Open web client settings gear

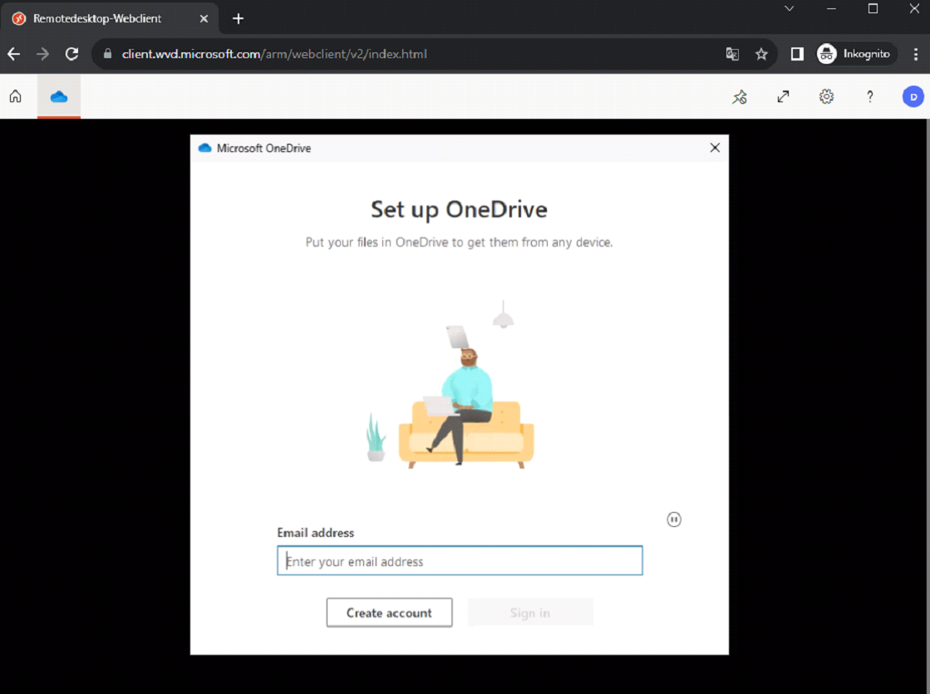click(826, 96)
